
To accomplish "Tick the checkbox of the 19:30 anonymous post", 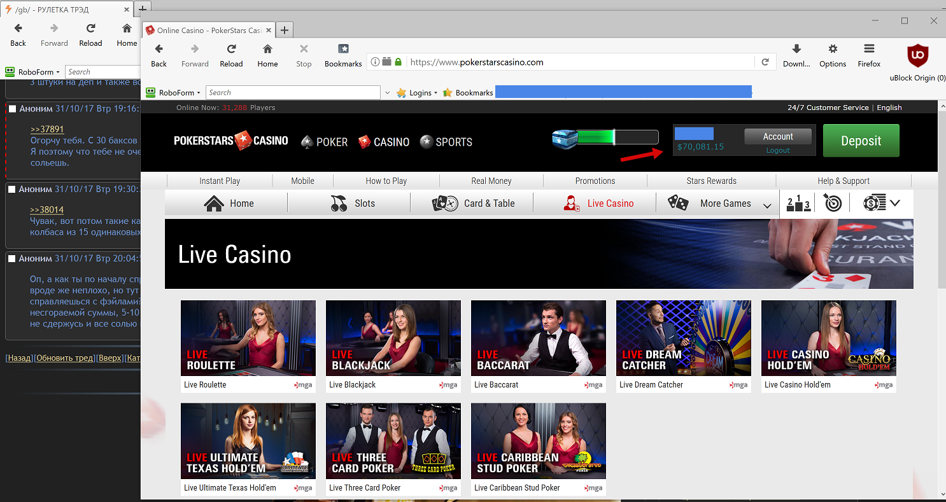I will 12,189.
